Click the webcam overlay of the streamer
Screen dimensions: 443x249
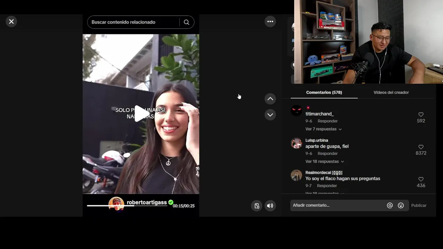[x=369, y=42]
